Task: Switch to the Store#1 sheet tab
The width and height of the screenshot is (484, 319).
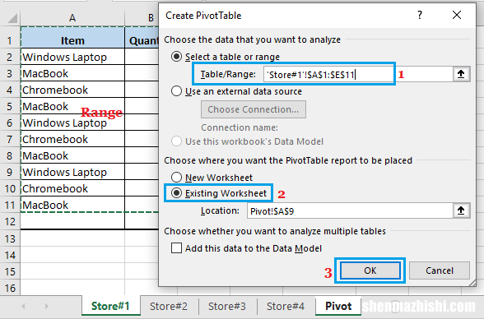Action: (x=110, y=306)
